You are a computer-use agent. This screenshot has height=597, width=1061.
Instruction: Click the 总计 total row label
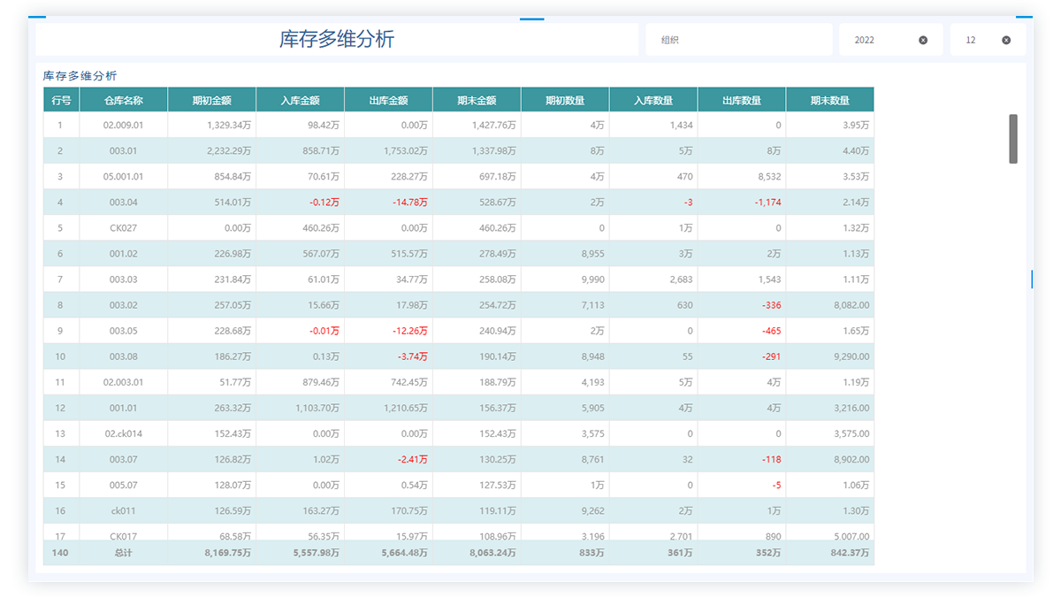[x=123, y=553]
